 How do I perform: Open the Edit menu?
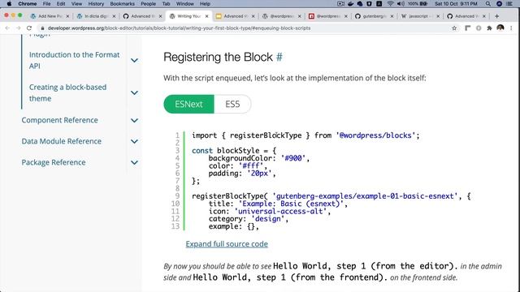[x=61, y=3]
